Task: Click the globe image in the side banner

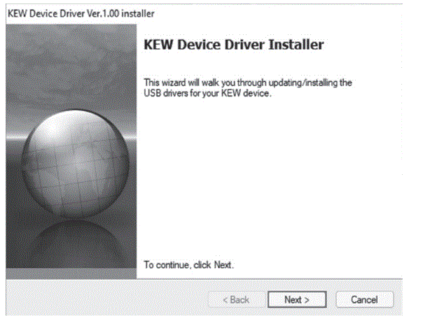Action: 75,163
